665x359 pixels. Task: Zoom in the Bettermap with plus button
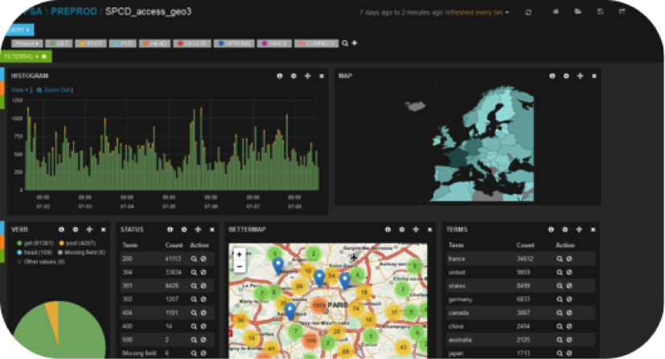tap(239, 255)
